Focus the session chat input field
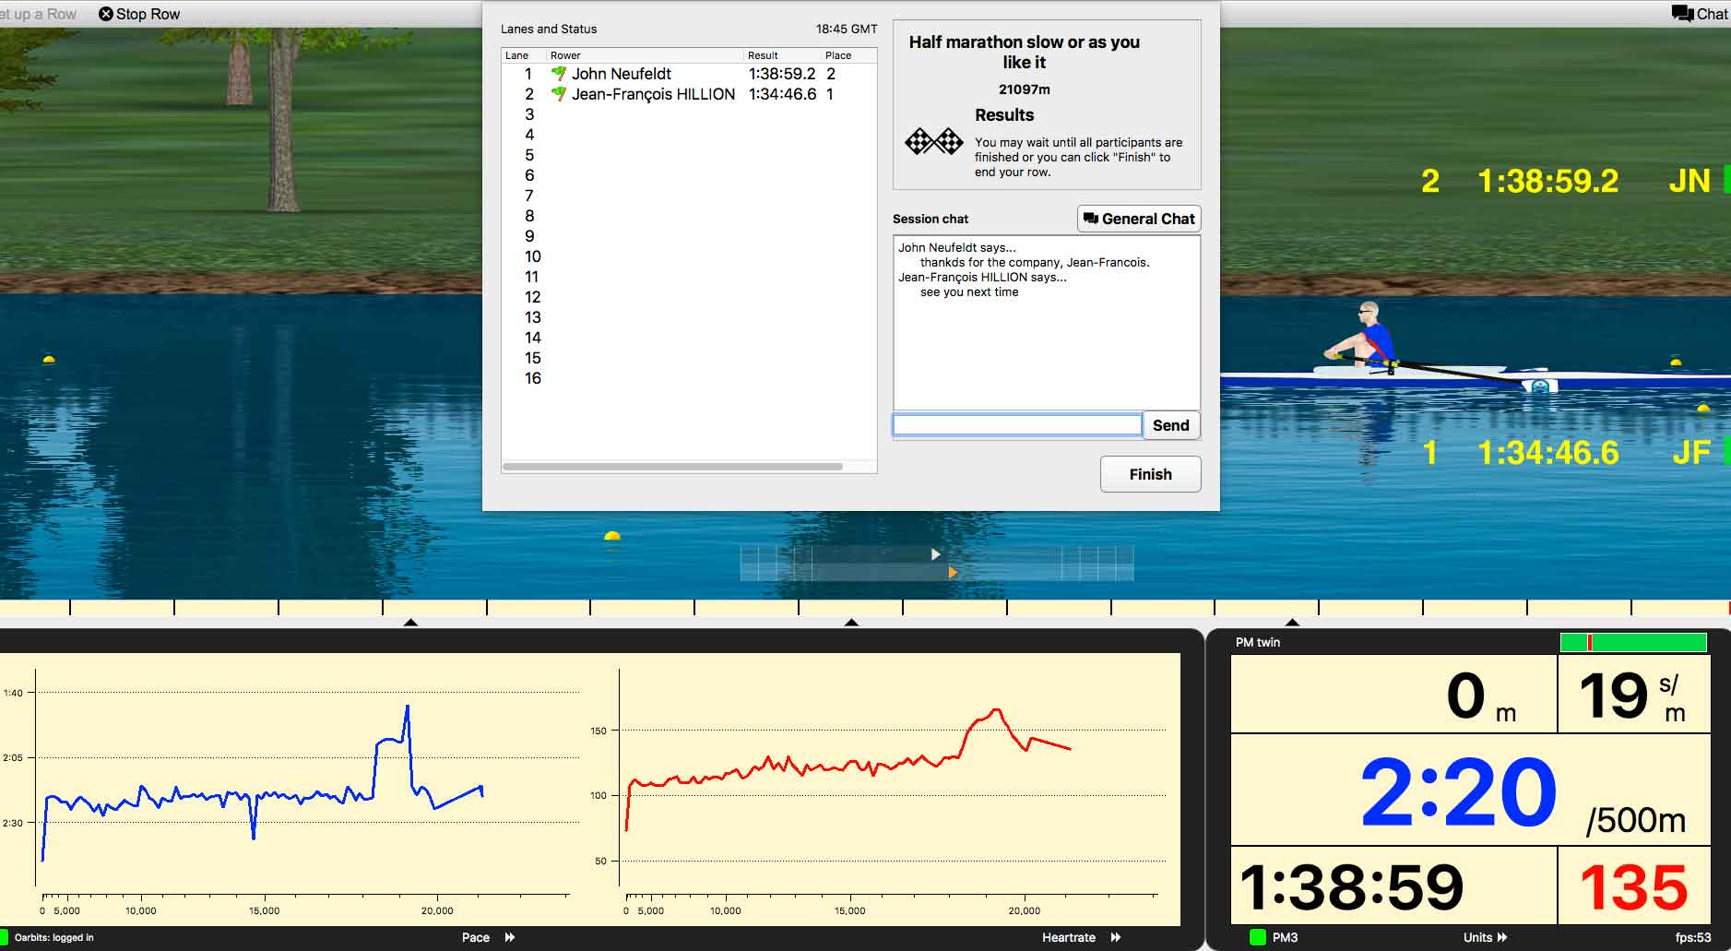The image size is (1731, 951). point(1017,424)
